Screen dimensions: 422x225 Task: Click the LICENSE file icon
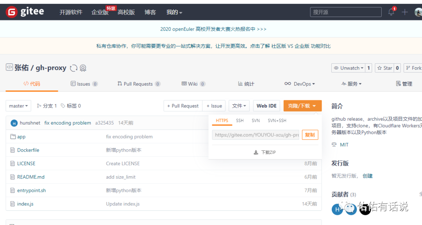click(x=13, y=163)
